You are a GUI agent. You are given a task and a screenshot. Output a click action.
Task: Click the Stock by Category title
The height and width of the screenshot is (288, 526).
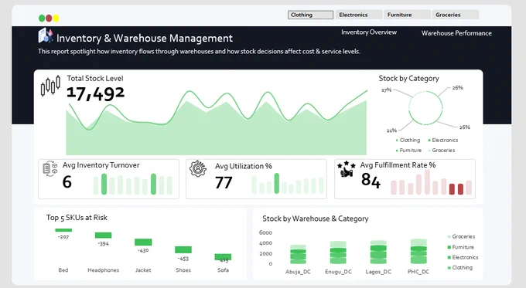pyautogui.click(x=408, y=78)
